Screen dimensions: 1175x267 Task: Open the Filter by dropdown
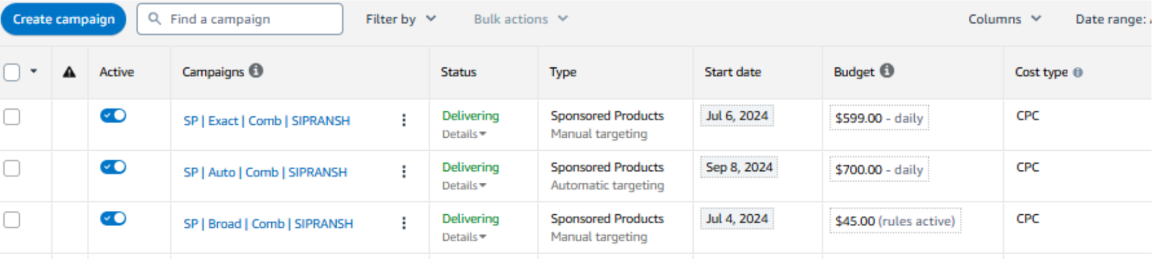pyautogui.click(x=400, y=19)
